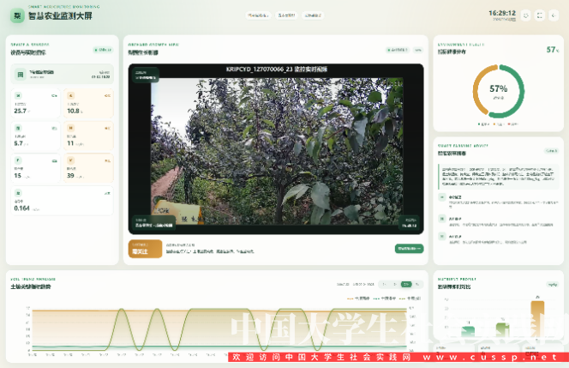The width and height of the screenshot is (569, 368).
Task: Click the 57% label inside the donut
Action: [x=498, y=88]
